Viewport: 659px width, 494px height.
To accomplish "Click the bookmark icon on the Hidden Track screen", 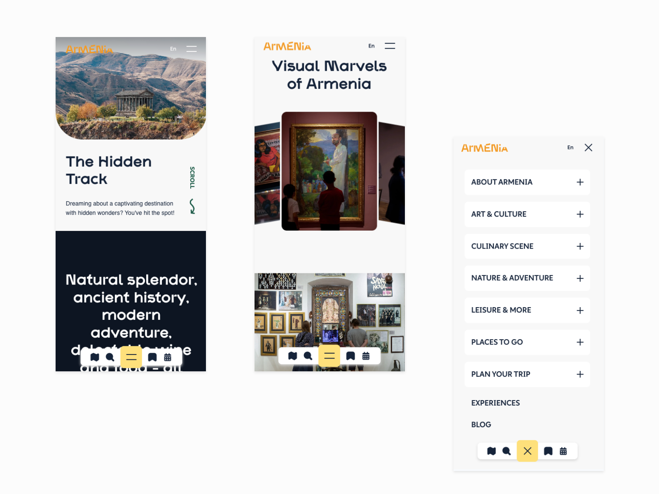I will point(152,357).
